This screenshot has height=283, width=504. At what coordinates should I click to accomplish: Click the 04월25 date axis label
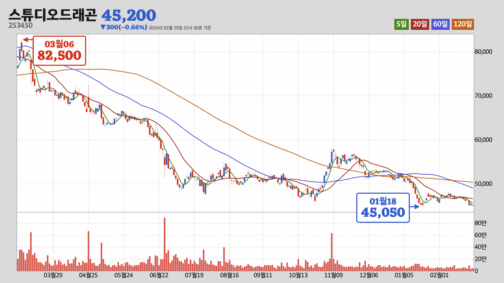pos(88,275)
